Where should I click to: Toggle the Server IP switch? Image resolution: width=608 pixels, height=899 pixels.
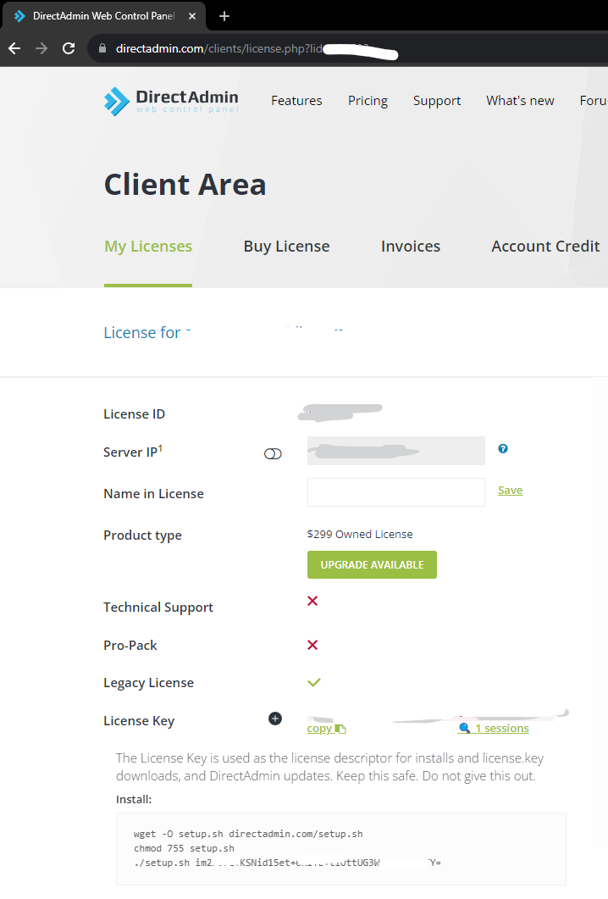[273, 454]
